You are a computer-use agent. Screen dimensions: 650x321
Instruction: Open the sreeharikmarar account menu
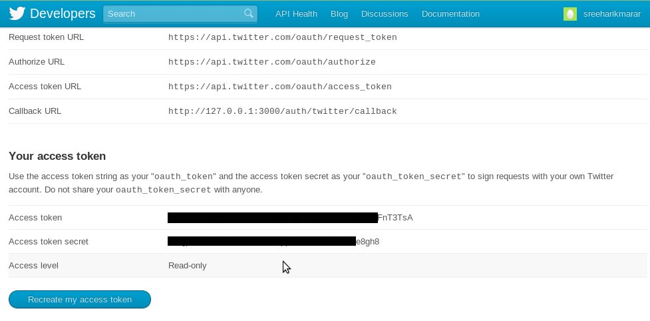tap(611, 14)
